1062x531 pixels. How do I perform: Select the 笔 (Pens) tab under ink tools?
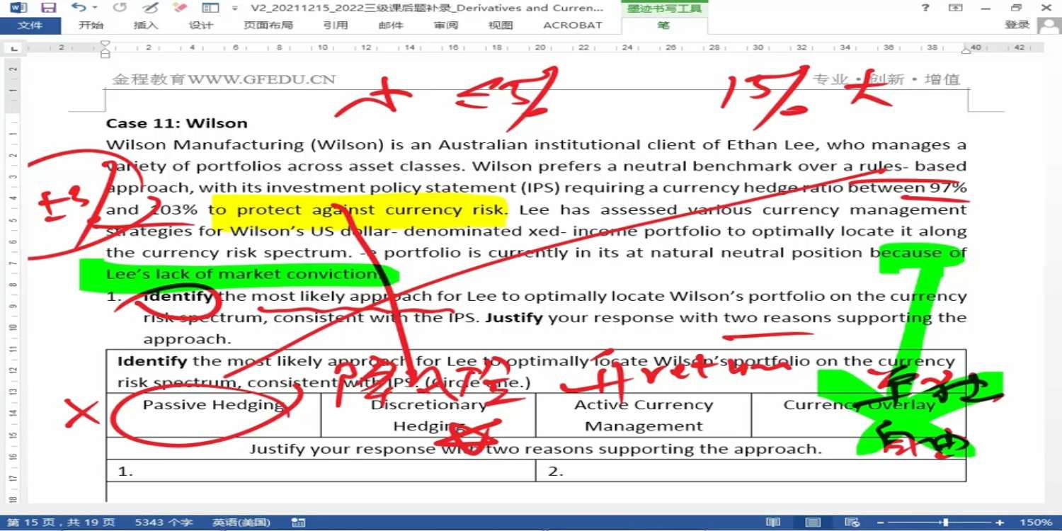point(663,25)
